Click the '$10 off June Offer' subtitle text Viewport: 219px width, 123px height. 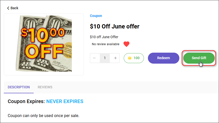point(104,37)
